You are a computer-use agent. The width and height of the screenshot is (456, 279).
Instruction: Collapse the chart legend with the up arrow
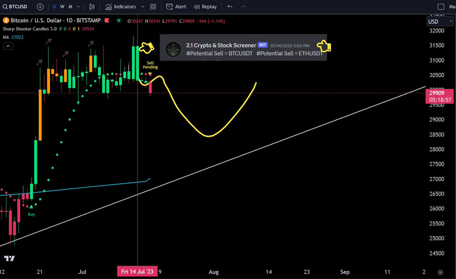(8, 46)
